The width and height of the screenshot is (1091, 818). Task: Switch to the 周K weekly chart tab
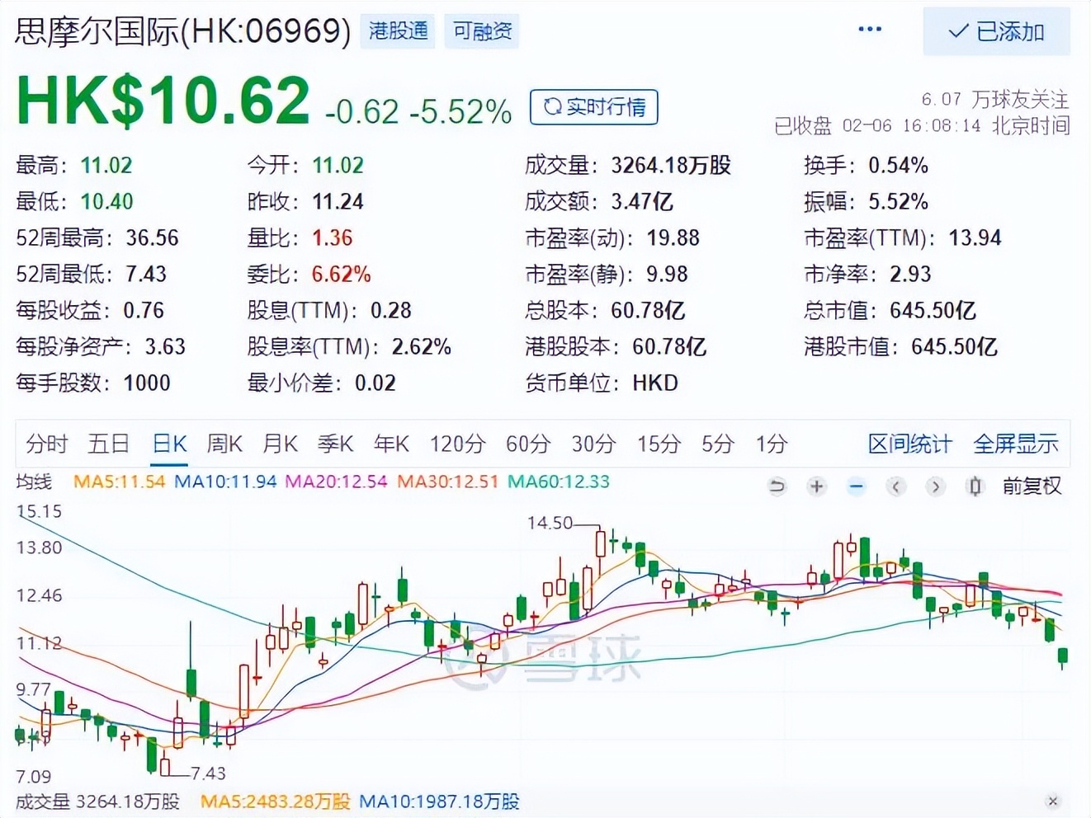click(x=224, y=444)
